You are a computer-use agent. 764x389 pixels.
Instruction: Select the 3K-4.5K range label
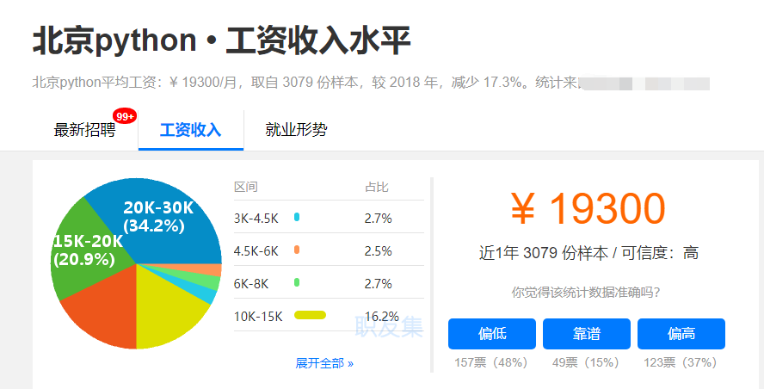point(256,219)
